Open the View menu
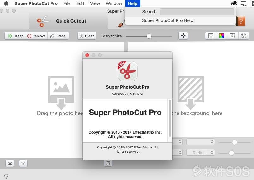 (x=95, y=3)
